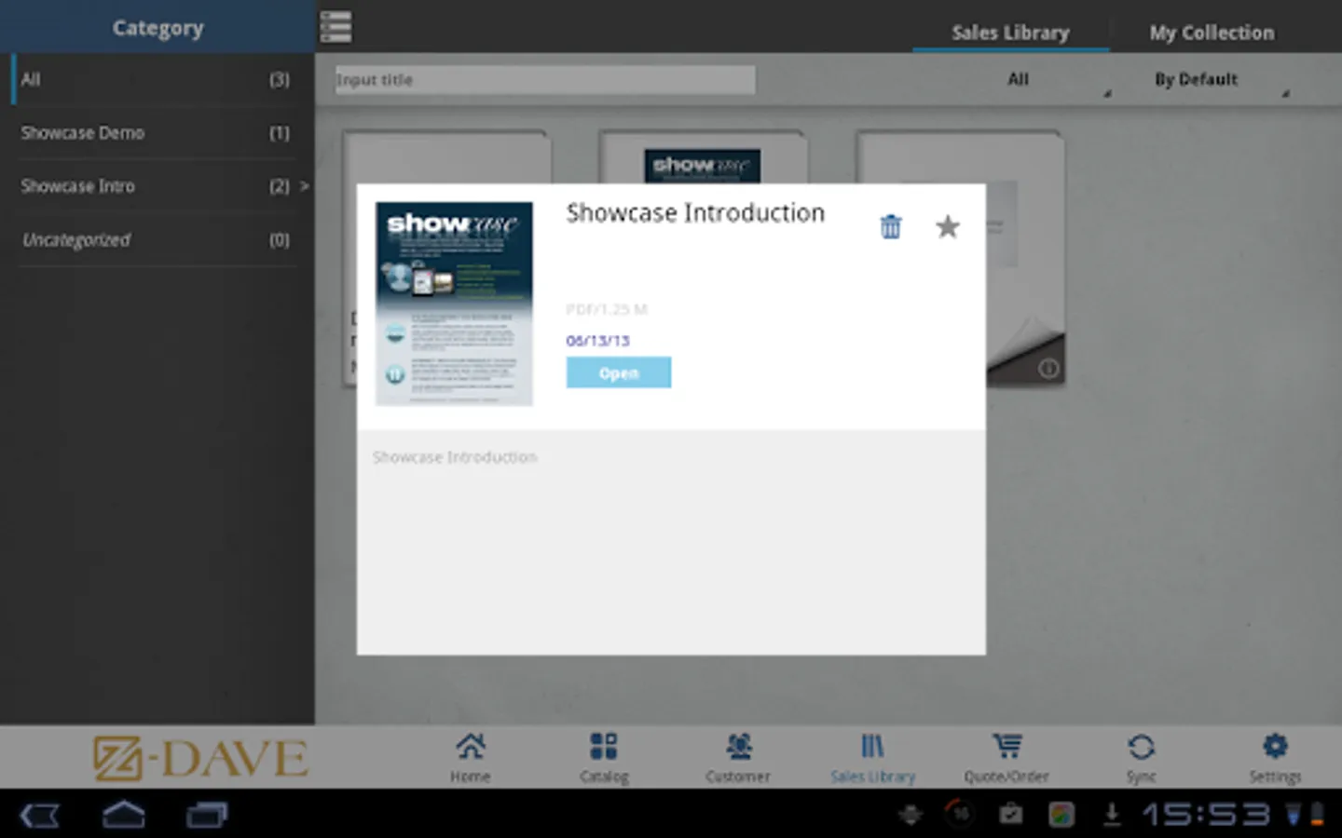The width and height of the screenshot is (1342, 838).
Task: Expand the Showcase Intro category arrow
Action: tap(304, 186)
